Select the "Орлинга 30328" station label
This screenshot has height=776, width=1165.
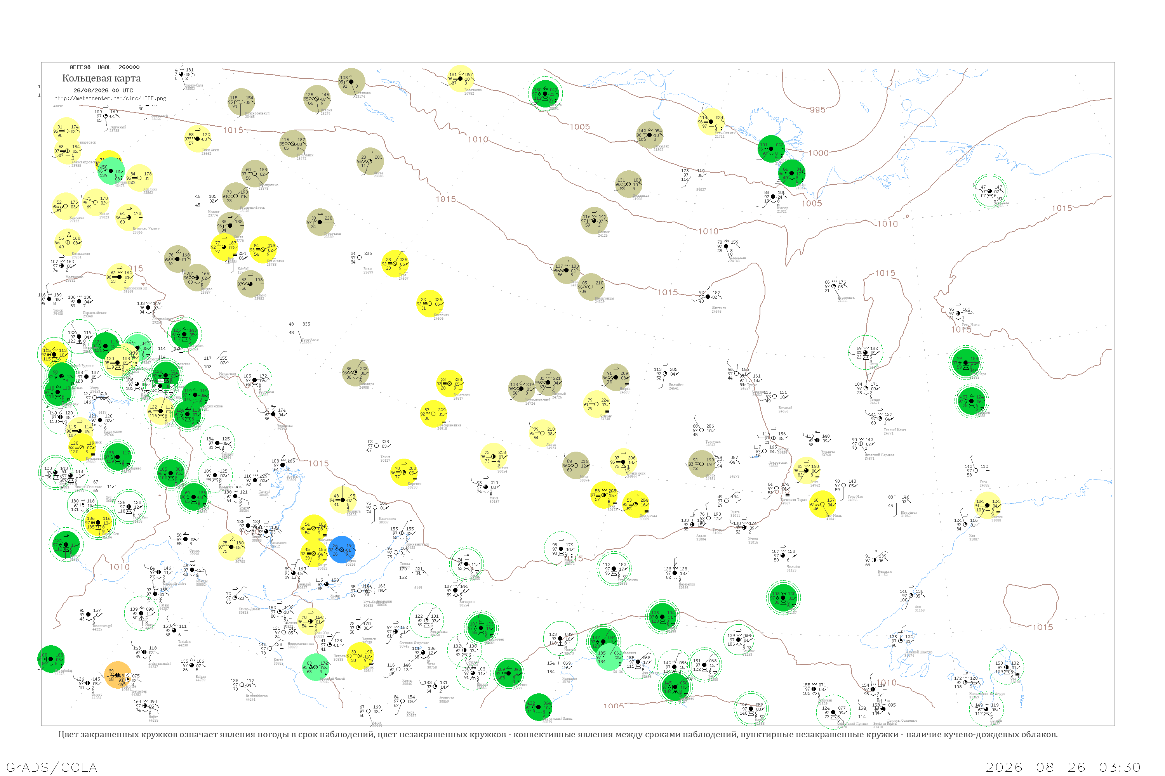coord(353,513)
